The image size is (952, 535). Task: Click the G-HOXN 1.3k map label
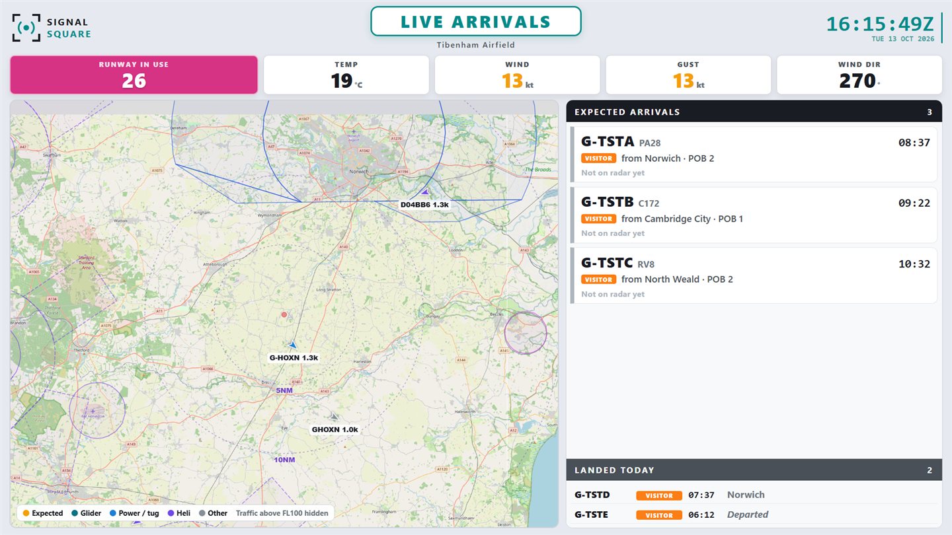(294, 358)
